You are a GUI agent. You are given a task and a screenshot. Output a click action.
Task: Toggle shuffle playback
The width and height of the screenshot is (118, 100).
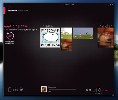click(x=90, y=90)
